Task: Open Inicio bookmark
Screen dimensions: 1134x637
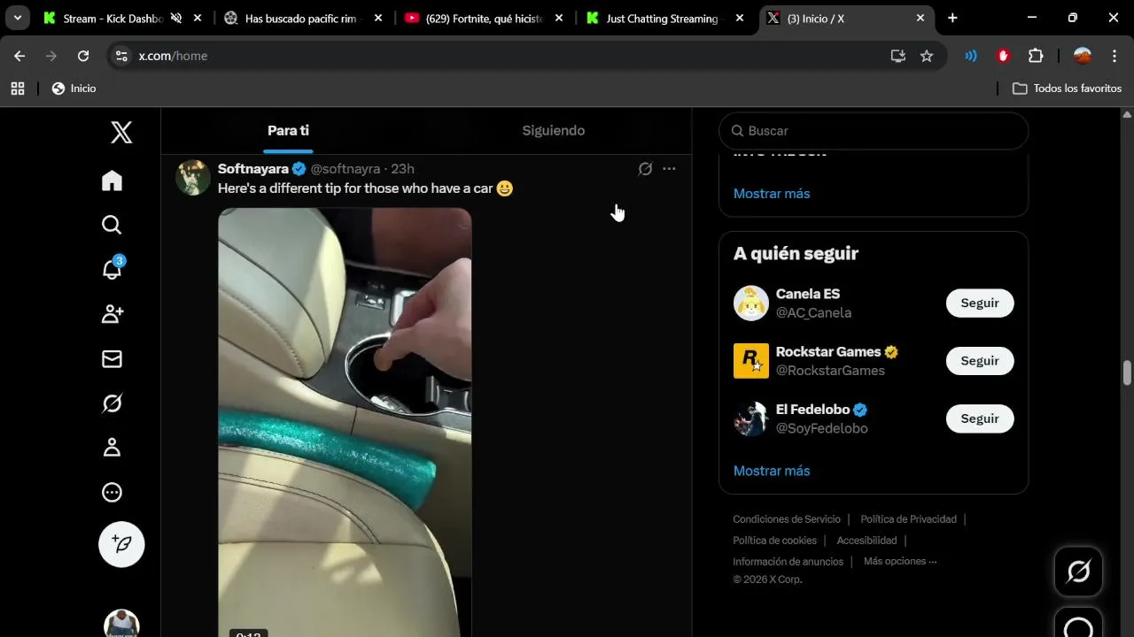Action: click(x=74, y=88)
